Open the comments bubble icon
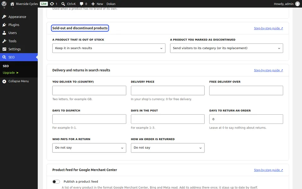The width and height of the screenshot is (302, 189). click(81, 4)
